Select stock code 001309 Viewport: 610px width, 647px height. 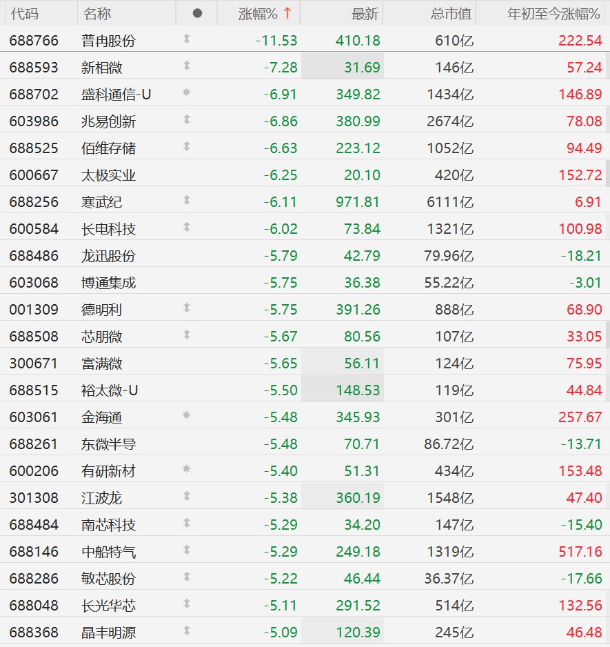[34, 310]
